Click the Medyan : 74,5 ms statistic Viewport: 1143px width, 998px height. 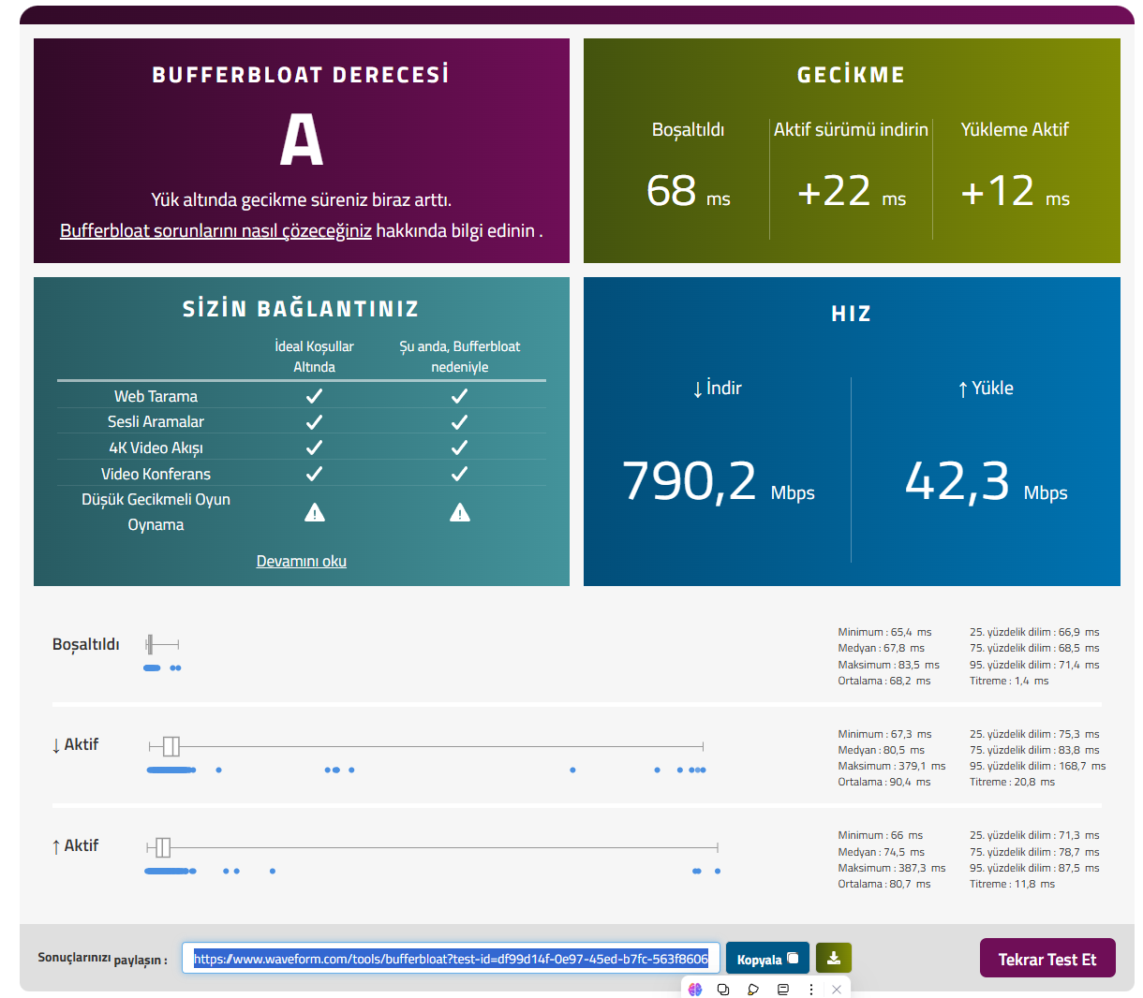pos(881,852)
